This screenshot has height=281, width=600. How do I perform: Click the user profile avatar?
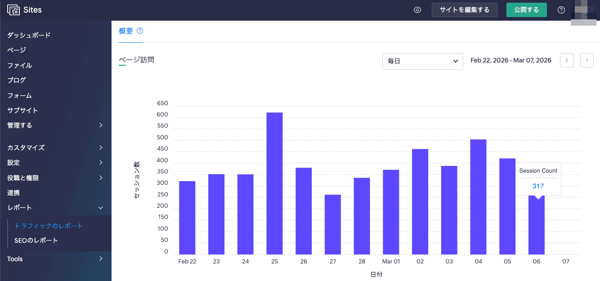pyautogui.click(x=583, y=11)
